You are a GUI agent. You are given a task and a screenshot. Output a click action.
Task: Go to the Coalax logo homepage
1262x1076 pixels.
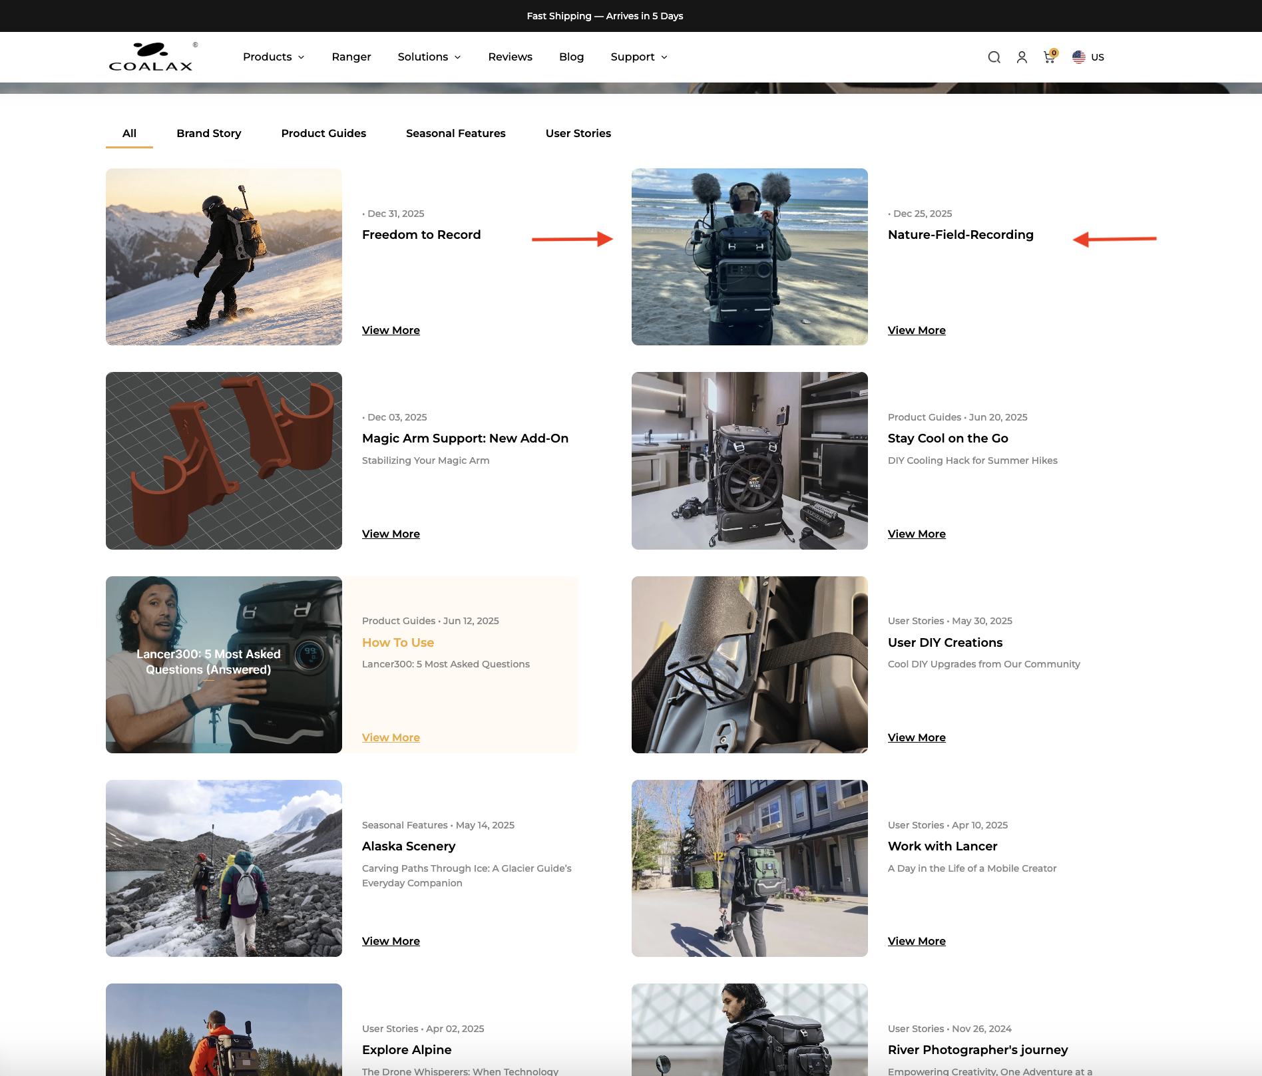point(153,57)
